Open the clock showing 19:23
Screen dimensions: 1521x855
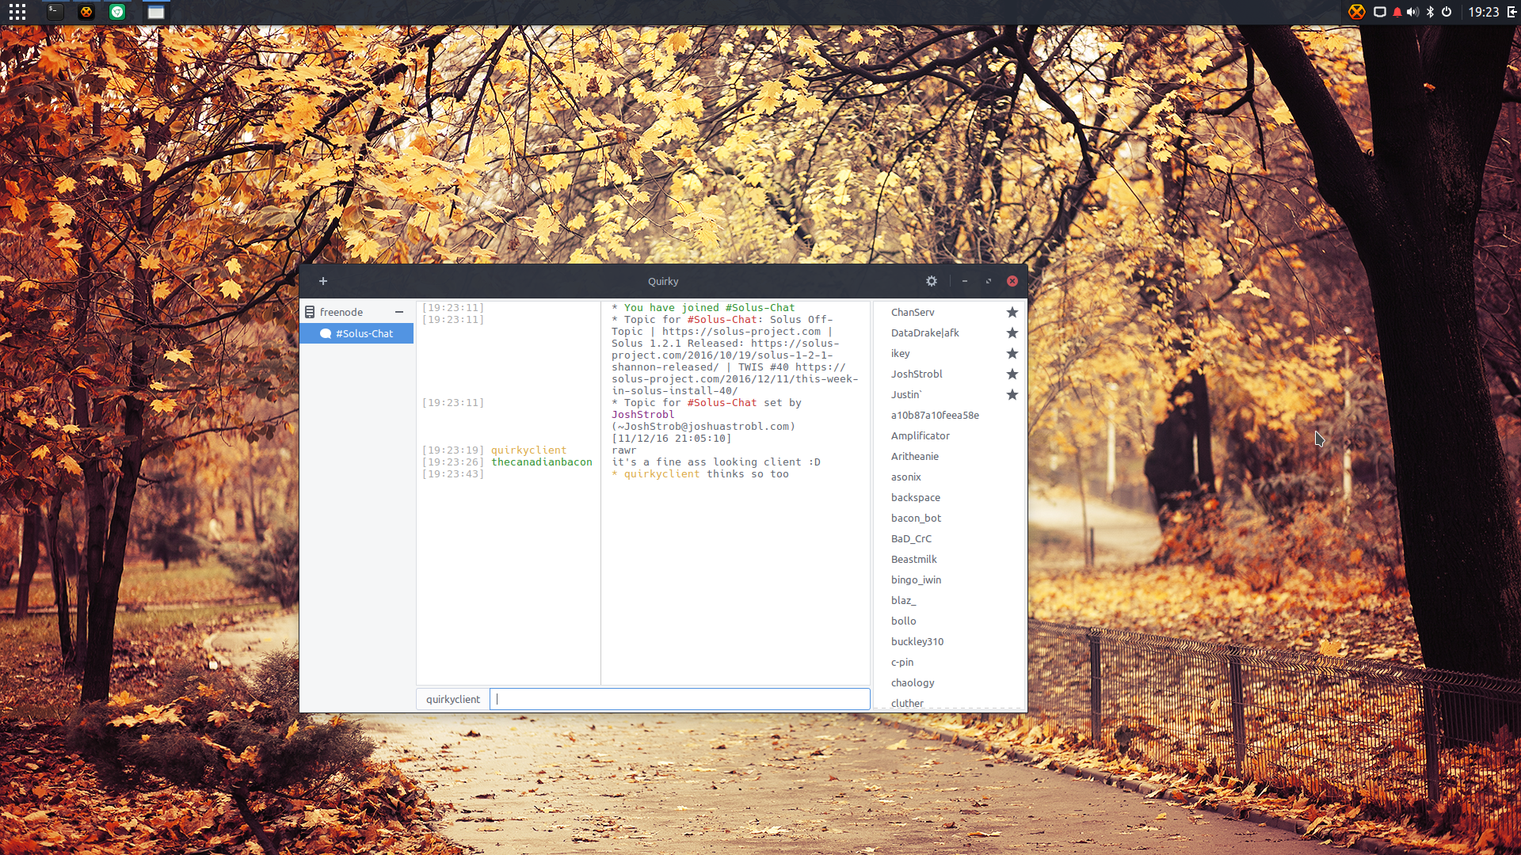(x=1483, y=12)
